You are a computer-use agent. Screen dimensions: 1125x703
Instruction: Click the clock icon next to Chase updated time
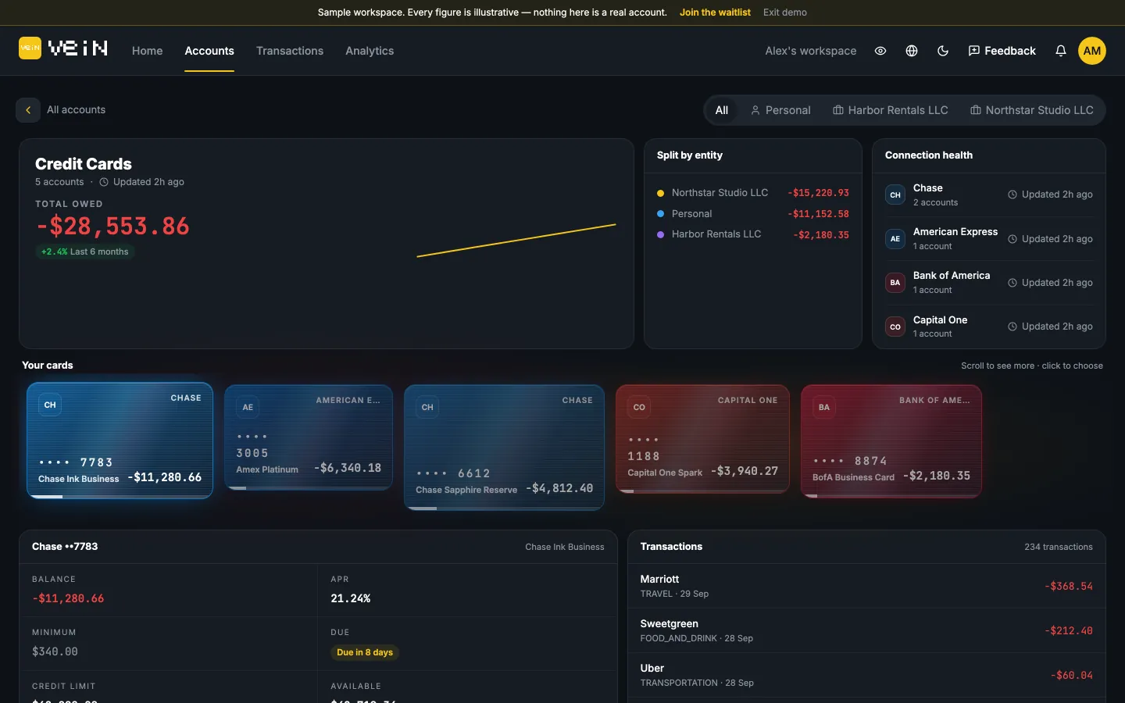coord(1012,194)
